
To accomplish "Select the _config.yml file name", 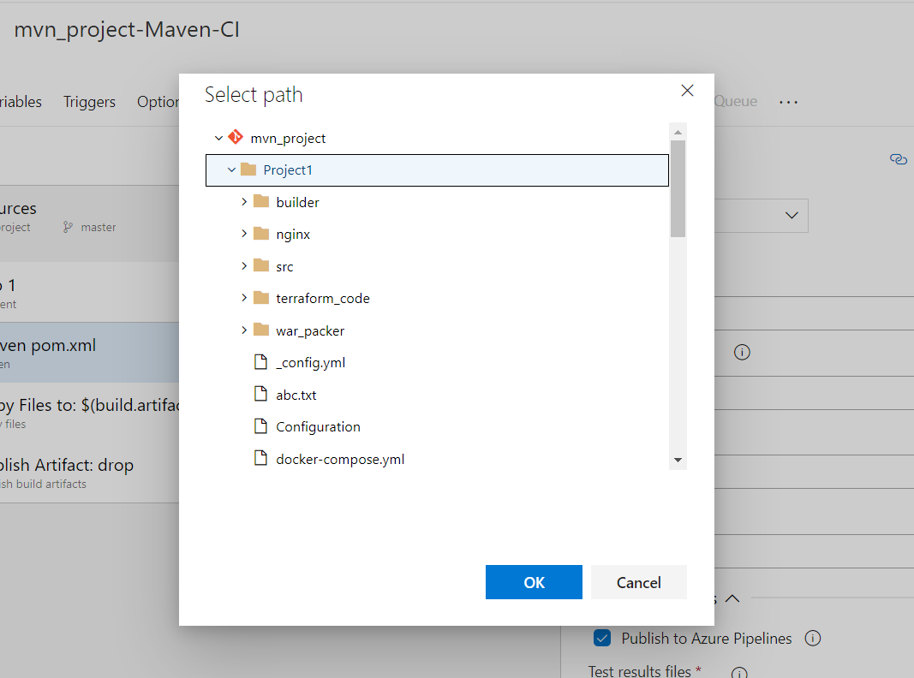I will (311, 363).
